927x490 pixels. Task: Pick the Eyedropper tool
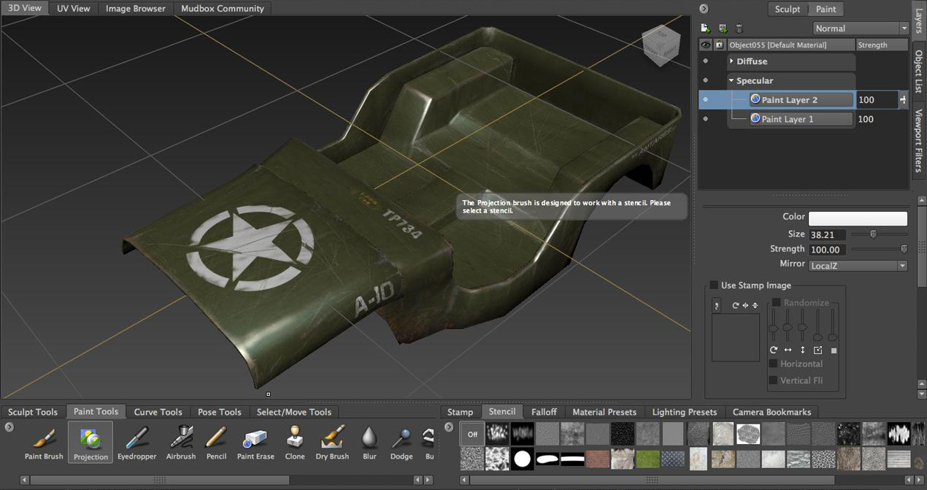tap(137, 442)
